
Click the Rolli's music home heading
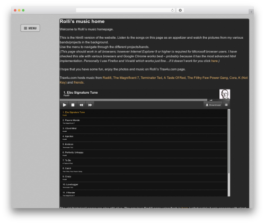click(x=82, y=21)
